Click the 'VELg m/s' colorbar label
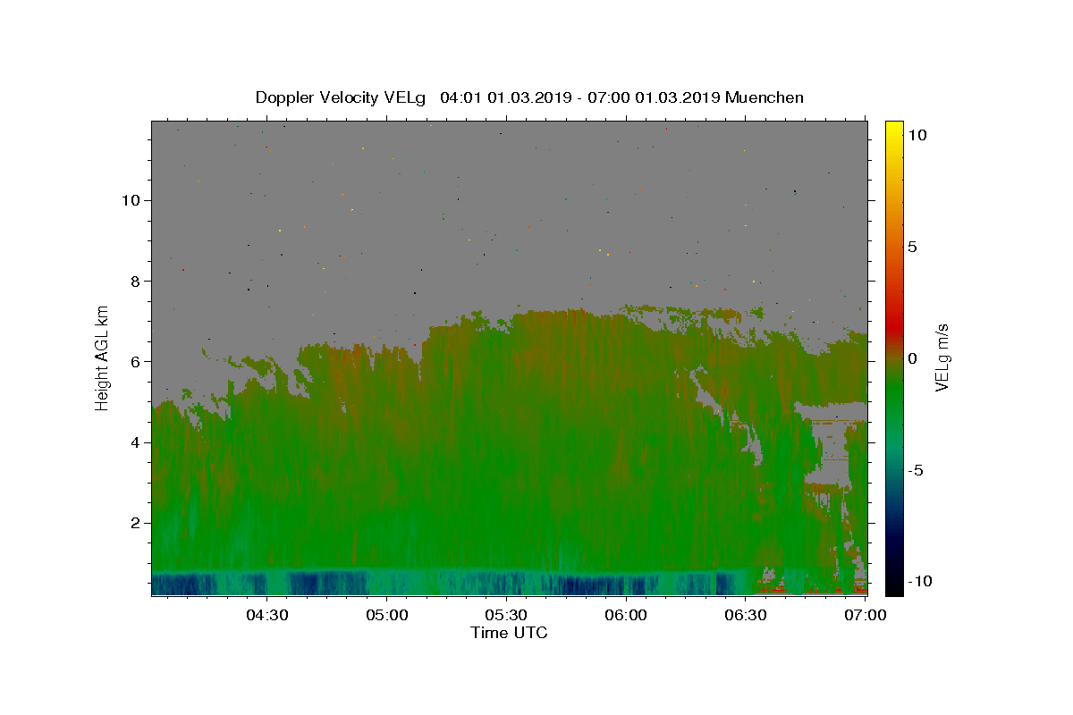This screenshot has width=1073, height=715. [942, 357]
